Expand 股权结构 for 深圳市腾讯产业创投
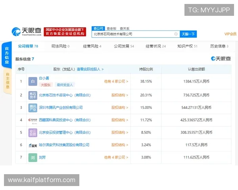The height and width of the screenshot is (190, 238). click(x=120, y=108)
